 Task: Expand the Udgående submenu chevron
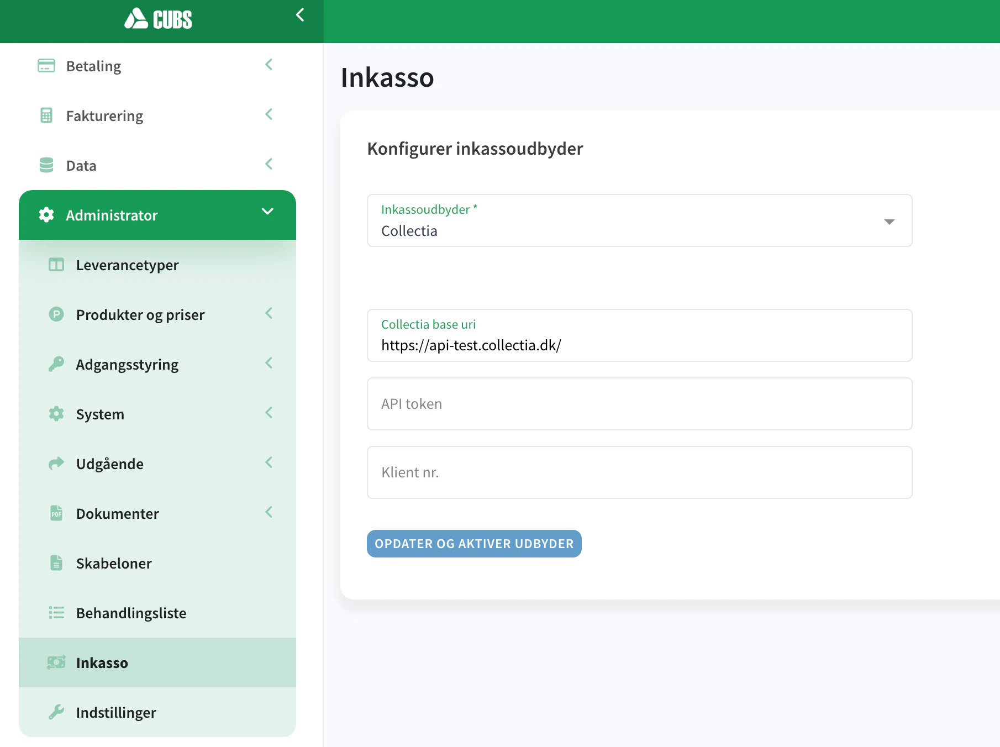point(269,462)
